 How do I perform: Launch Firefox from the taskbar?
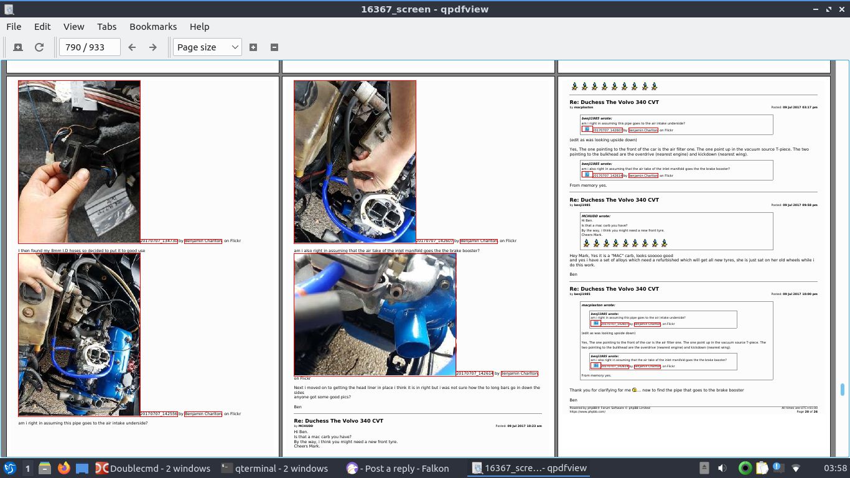pos(63,468)
